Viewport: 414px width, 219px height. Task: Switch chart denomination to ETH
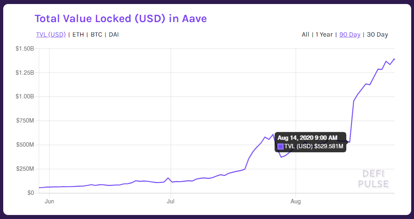tap(78, 35)
